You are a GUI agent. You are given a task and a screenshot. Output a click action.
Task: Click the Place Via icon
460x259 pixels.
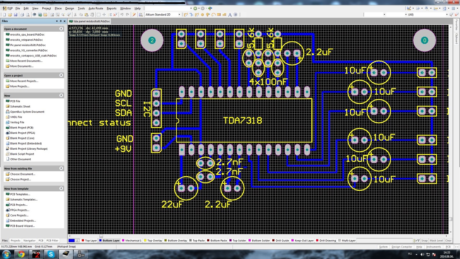tap(208, 14)
